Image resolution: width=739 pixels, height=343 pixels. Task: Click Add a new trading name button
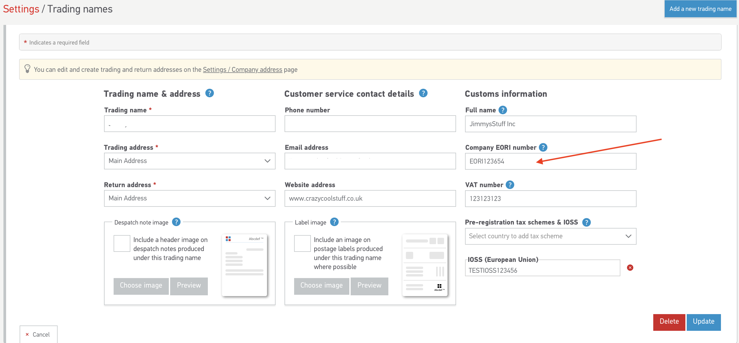(x=700, y=9)
